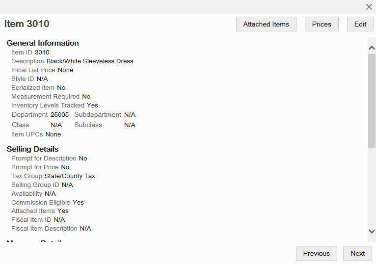The width and height of the screenshot is (376, 264).
Task: Close the Item 3010 dialog
Action: (369, 7)
